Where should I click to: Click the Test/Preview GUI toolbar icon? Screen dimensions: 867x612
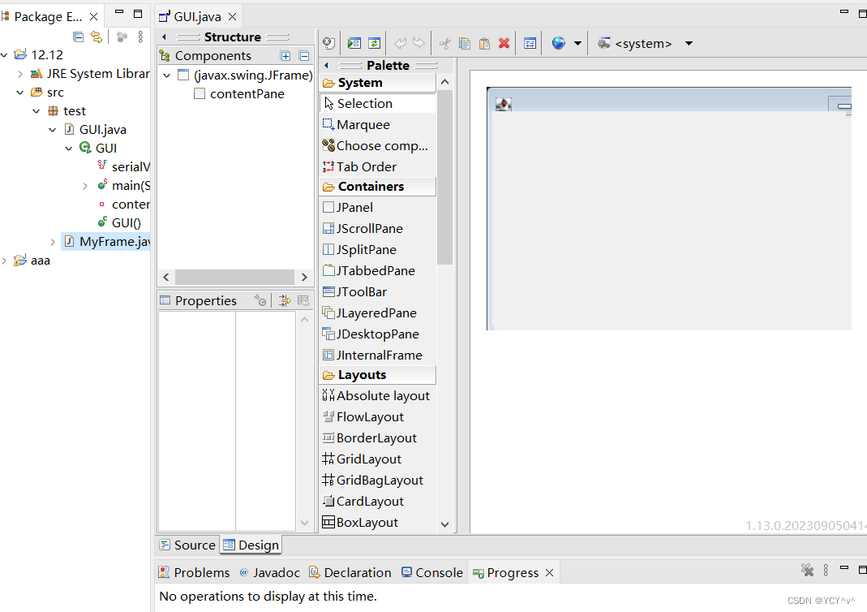(x=354, y=43)
